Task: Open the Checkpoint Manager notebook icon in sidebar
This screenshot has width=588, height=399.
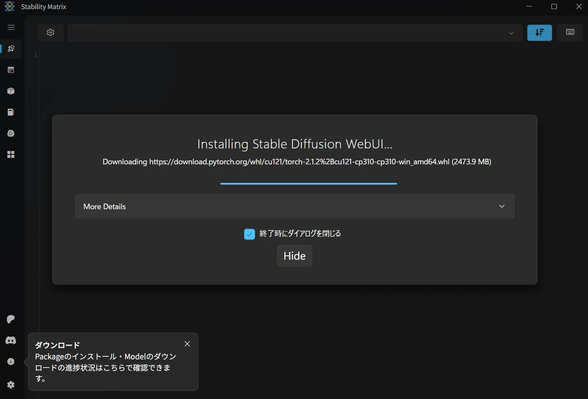Action: tap(11, 112)
